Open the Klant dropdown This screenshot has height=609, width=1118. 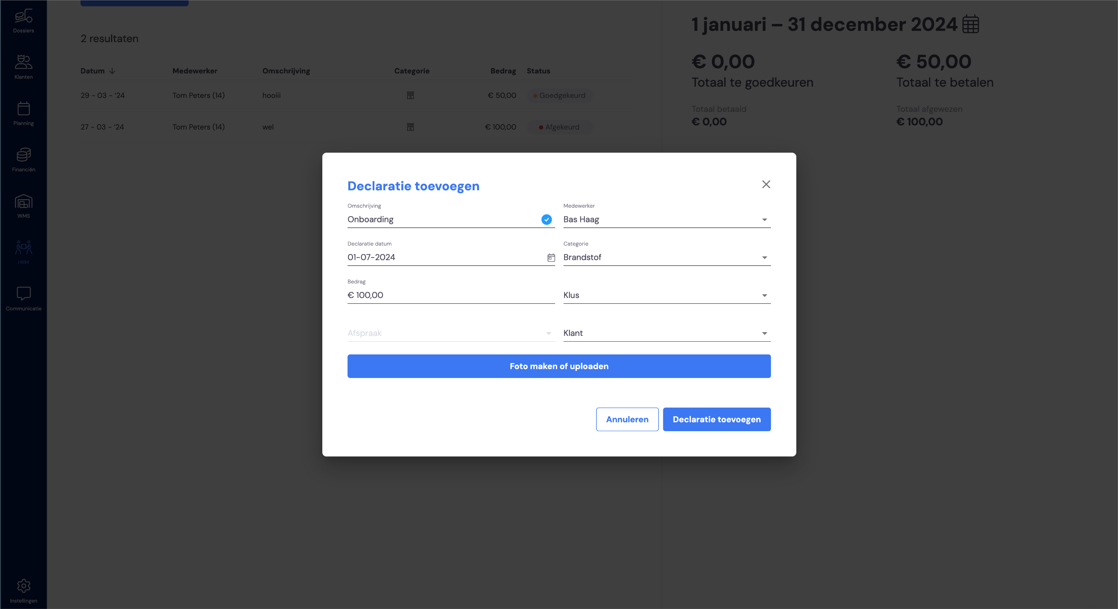pyautogui.click(x=667, y=333)
